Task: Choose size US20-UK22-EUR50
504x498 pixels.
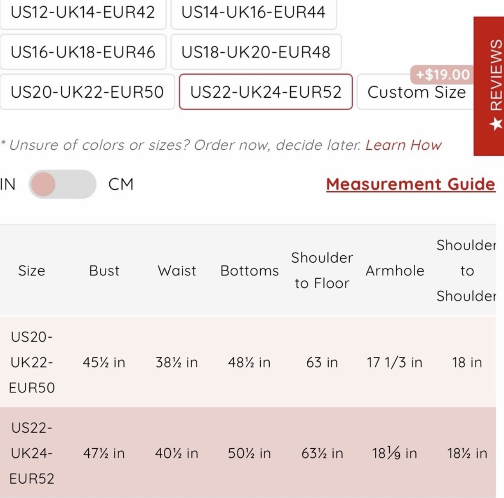Action: (x=87, y=92)
